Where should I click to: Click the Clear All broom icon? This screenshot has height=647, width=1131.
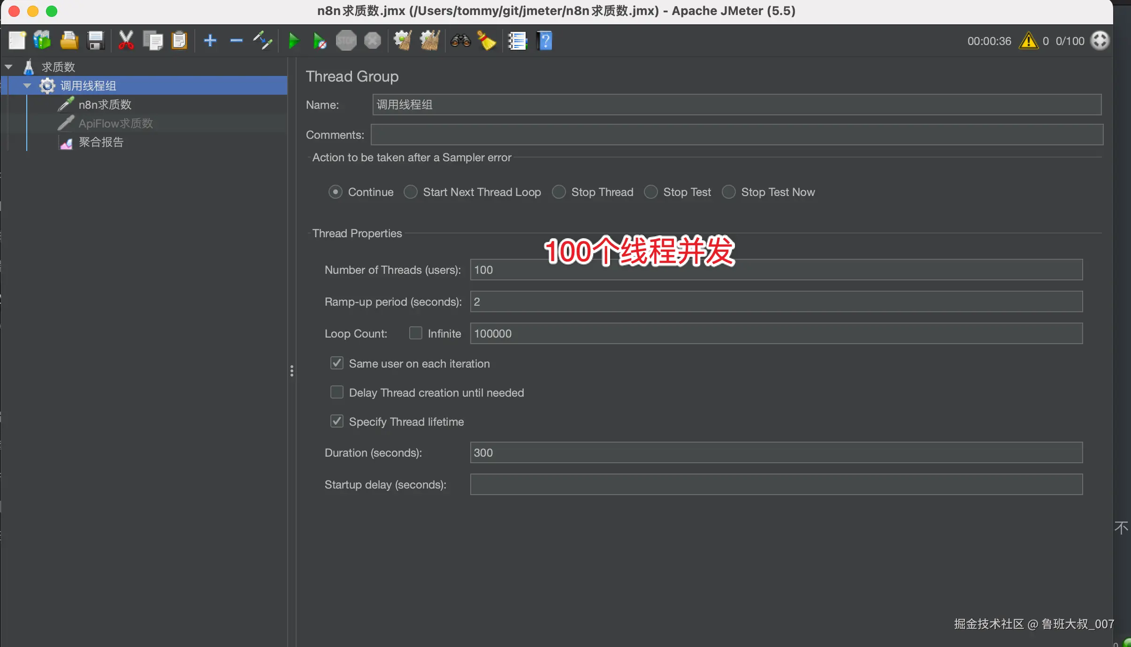click(429, 41)
